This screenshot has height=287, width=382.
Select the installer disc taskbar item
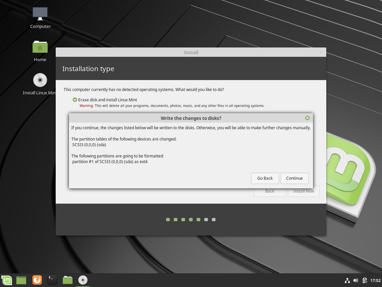coord(83,280)
